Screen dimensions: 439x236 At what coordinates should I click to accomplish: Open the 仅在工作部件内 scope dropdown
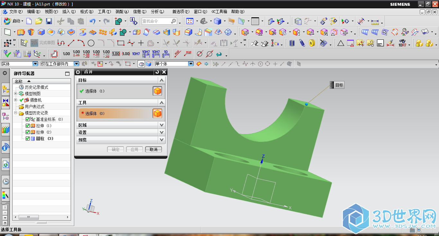pos(76,64)
